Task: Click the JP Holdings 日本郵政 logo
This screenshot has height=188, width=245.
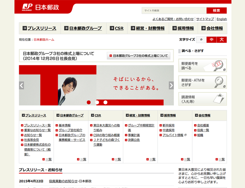Action: [40, 7]
